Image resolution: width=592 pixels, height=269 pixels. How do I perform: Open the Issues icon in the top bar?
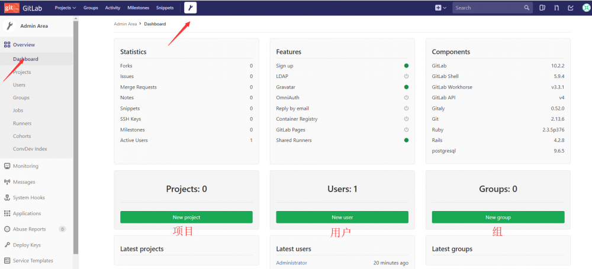[x=542, y=8]
